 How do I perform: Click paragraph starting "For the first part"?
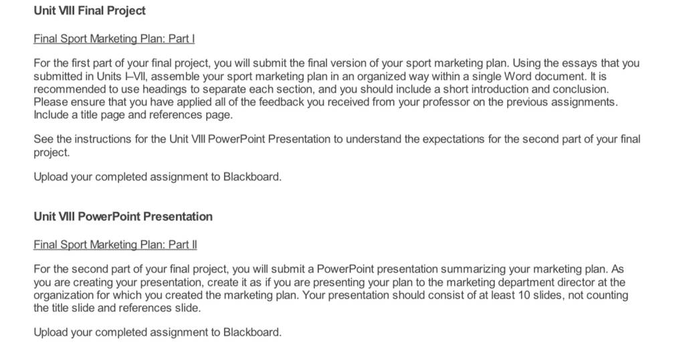(x=336, y=89)
